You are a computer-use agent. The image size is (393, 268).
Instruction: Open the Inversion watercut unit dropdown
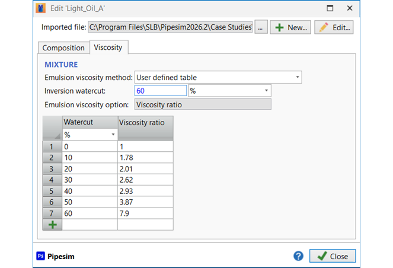(x=267, y=91)
